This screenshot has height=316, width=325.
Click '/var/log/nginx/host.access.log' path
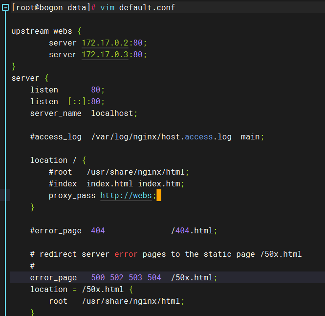(x=161, y=137)
